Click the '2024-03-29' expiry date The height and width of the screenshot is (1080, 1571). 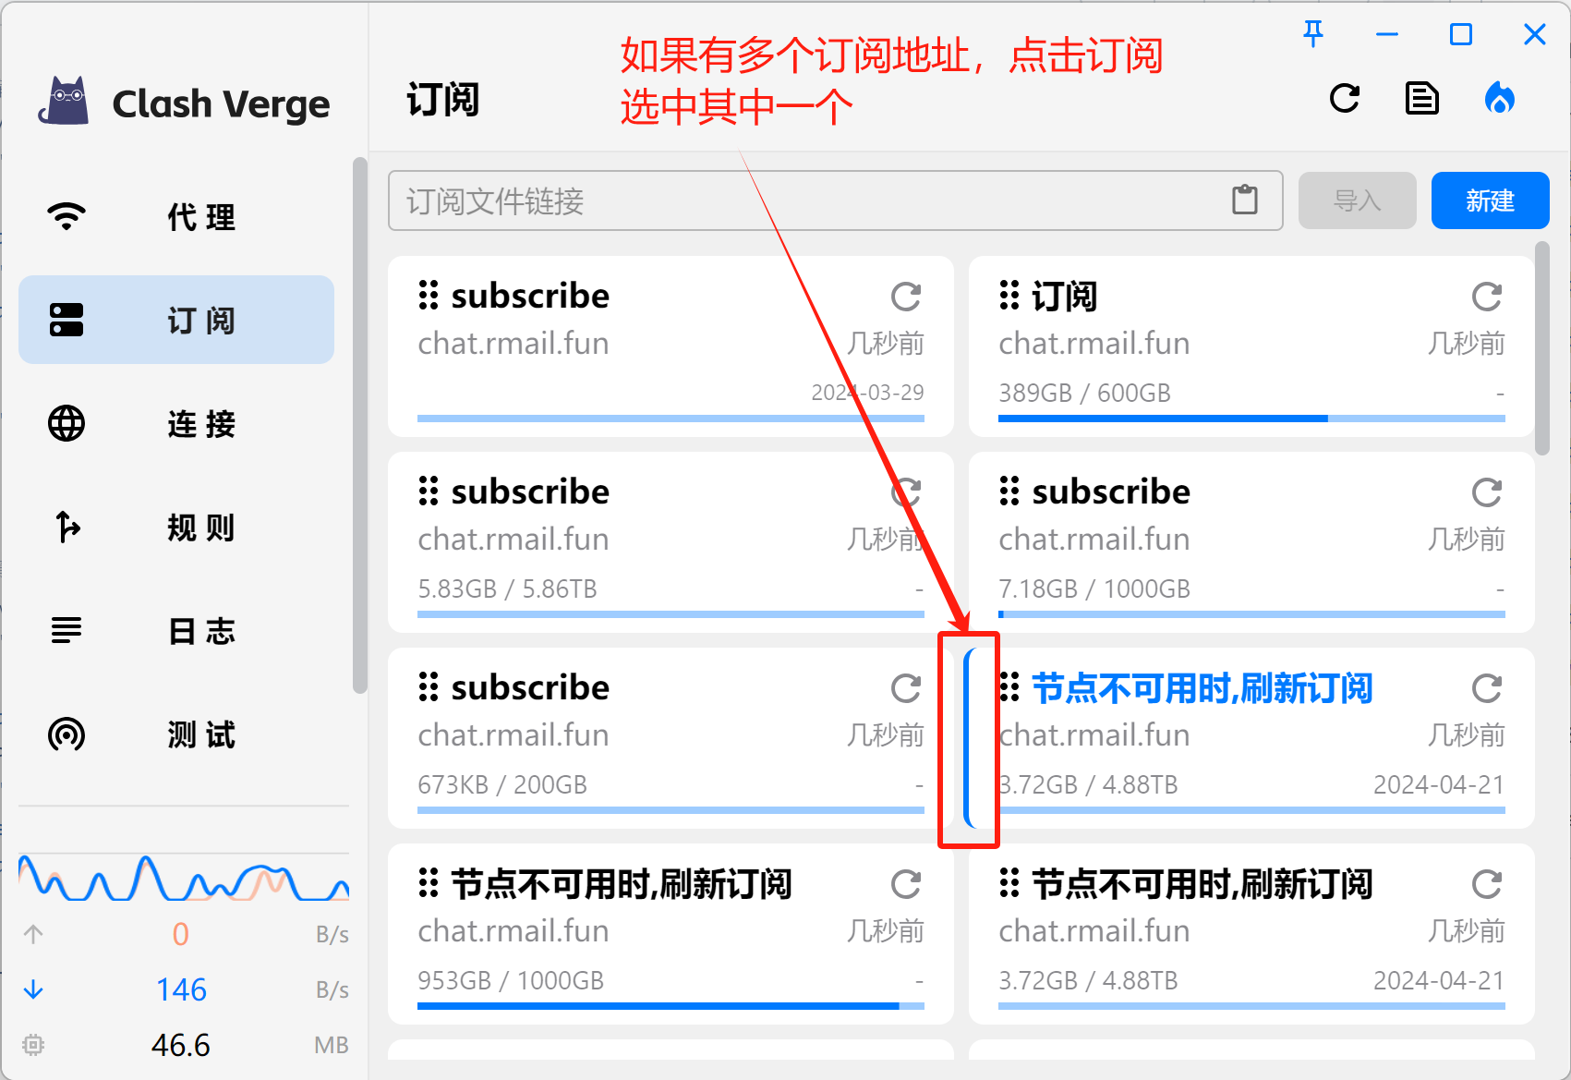pos(867,393)
